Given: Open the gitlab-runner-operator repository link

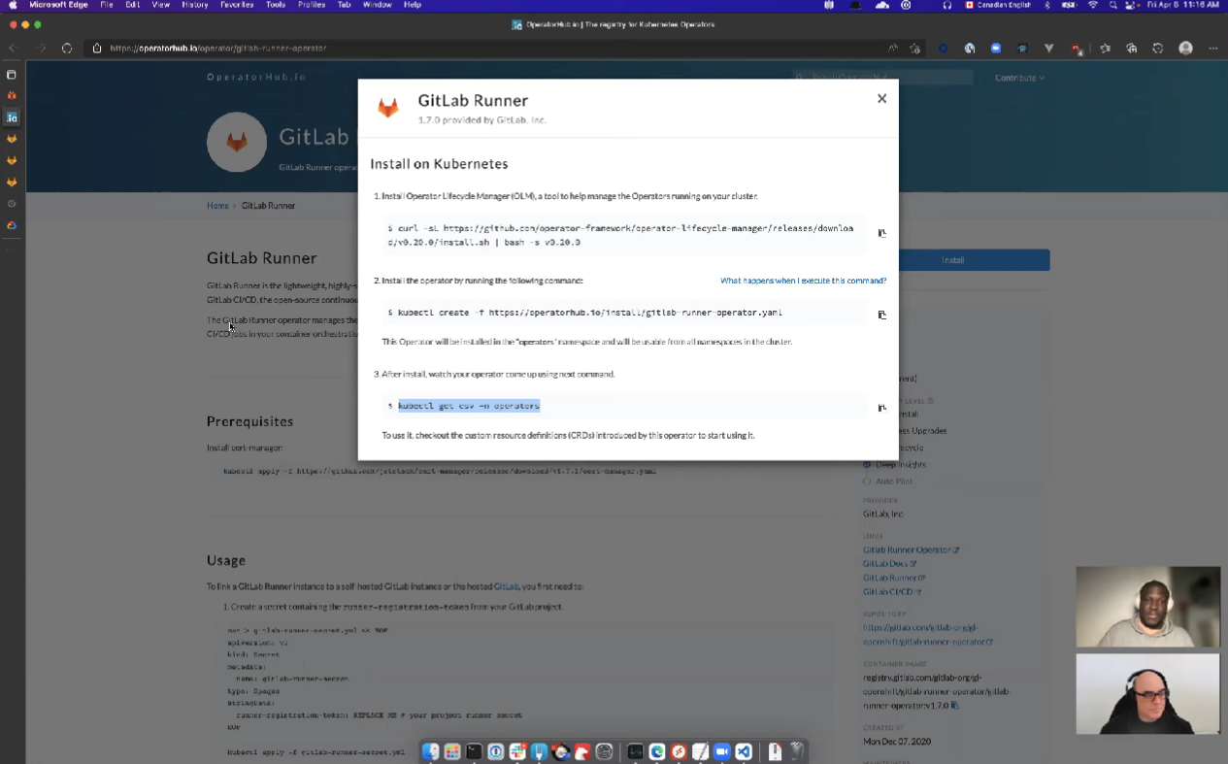Looking at the screenshot, I should coord(927,635).
